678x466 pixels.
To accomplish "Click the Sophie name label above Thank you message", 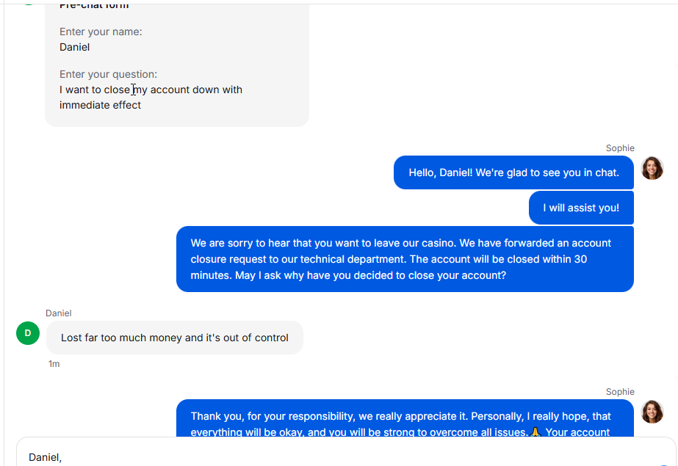I will [620, 392].
